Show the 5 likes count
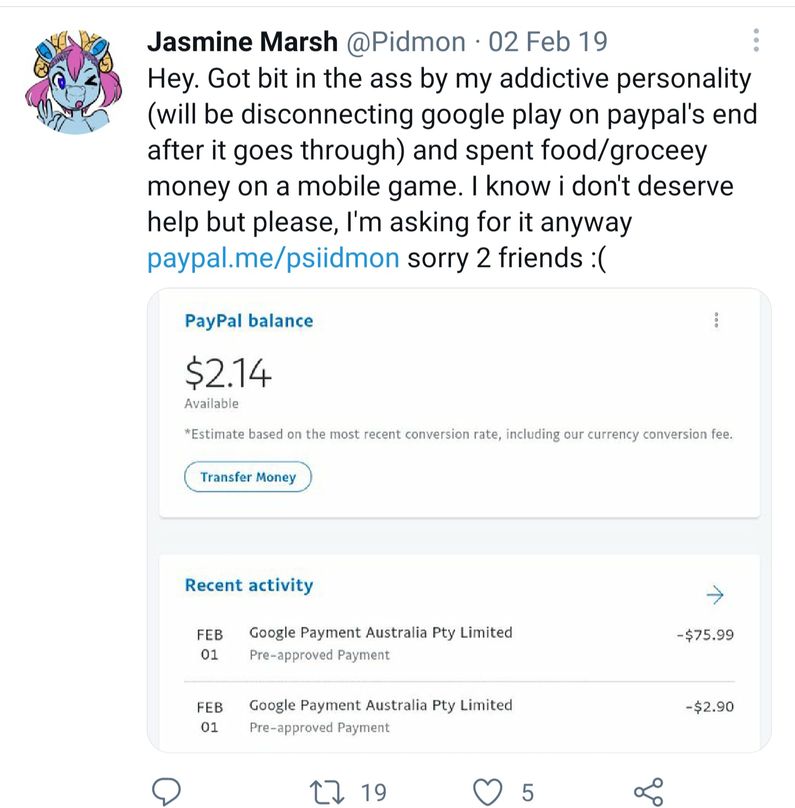This screenshot has height=808, width=795. tap(528, 793)
